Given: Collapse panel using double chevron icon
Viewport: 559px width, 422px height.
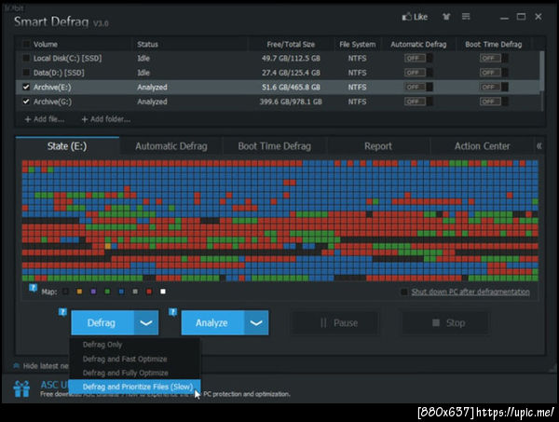Looking at the screenshot, I should click(539, 146).
